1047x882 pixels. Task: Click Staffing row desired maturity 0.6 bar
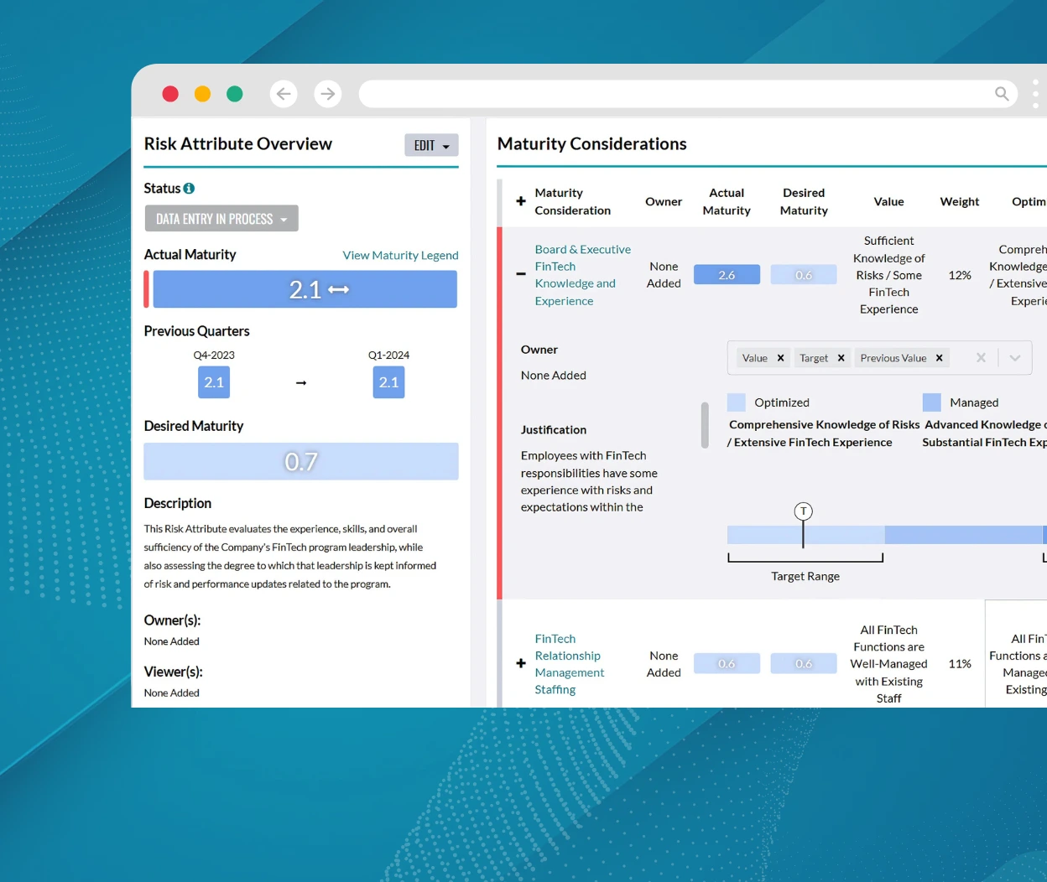(804, 664)
